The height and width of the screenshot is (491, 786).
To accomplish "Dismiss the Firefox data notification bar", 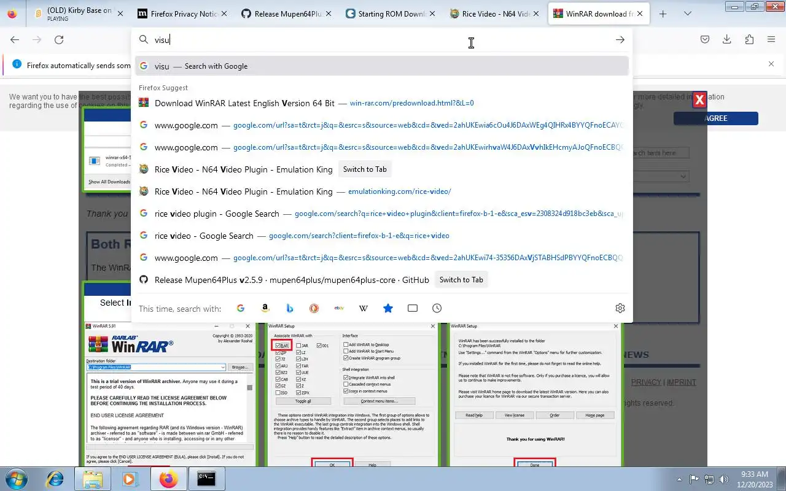I will pyautogui.click(x=771, y=64).
